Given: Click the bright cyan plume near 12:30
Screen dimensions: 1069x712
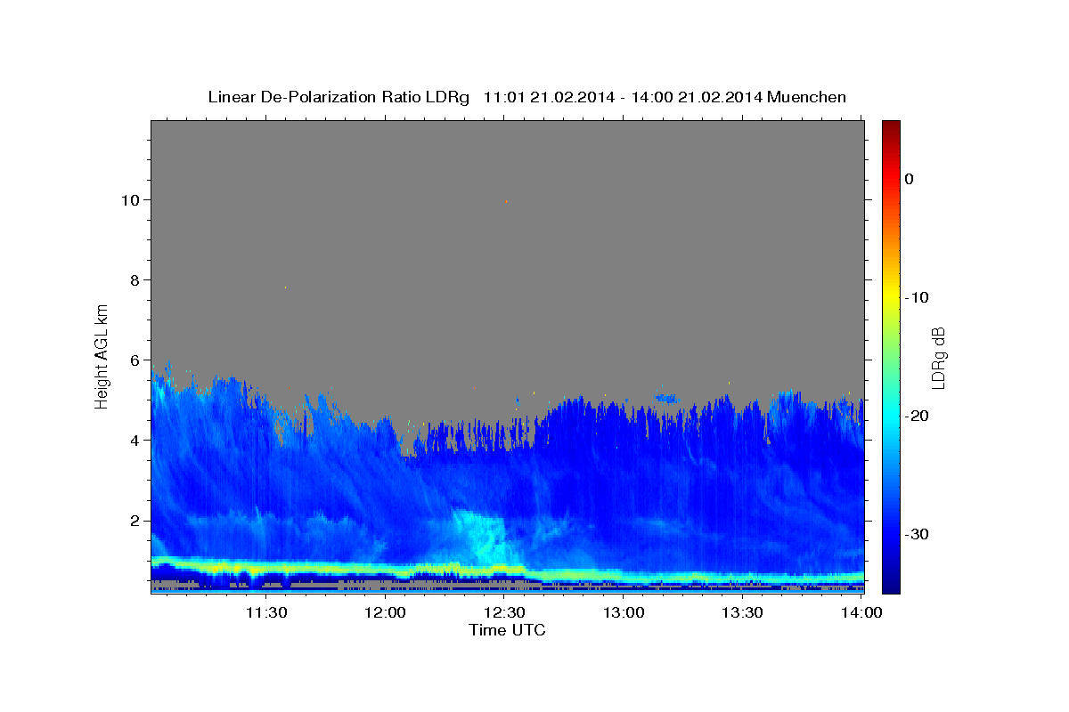Looking at the screenshot, I should [x=481, y=537].
